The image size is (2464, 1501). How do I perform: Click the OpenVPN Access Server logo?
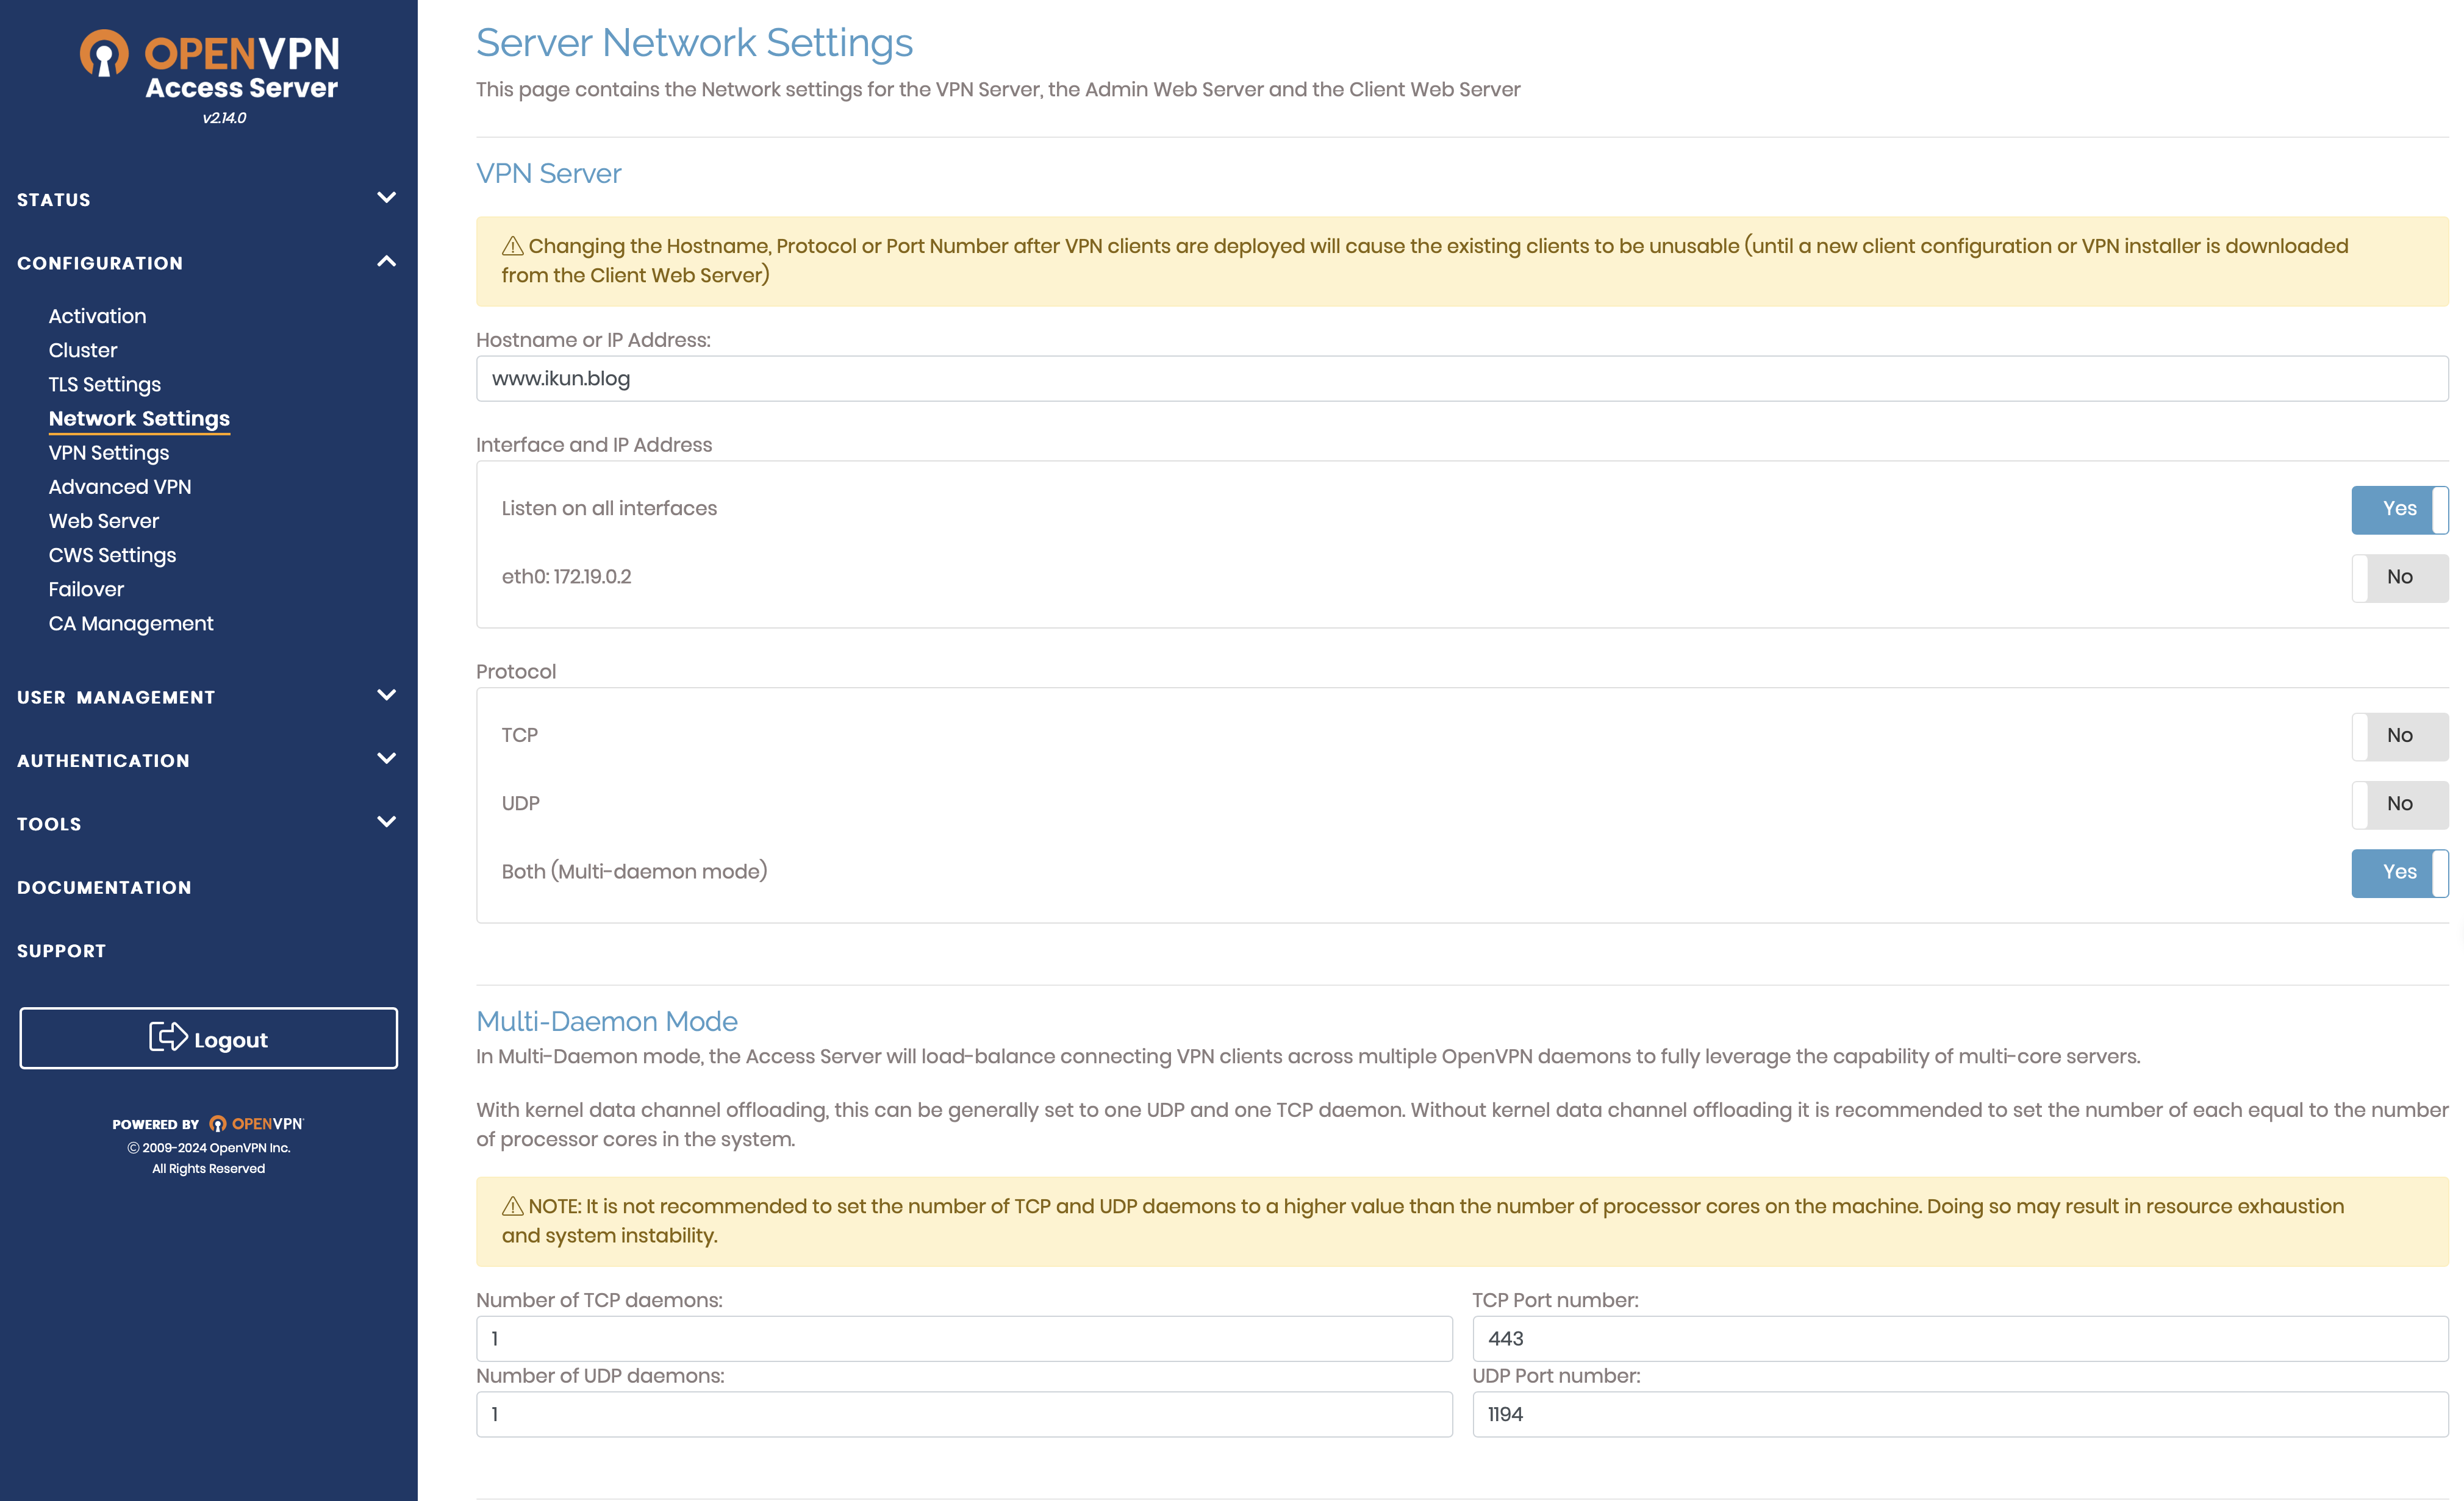coord(210,65)
